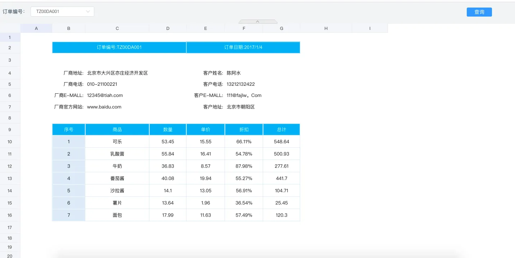This screenshot has height=258, width=515.
Task: Click the 商品 column header cell
Action: [117, 130]
